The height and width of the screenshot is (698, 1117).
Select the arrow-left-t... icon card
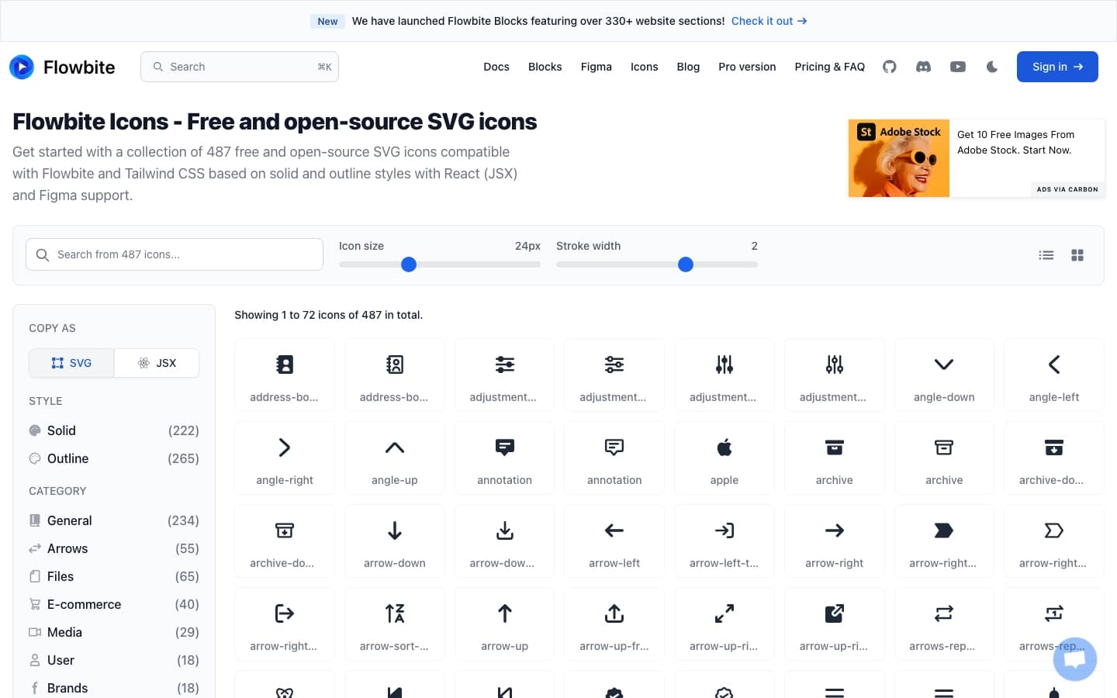tap(724, 541)
